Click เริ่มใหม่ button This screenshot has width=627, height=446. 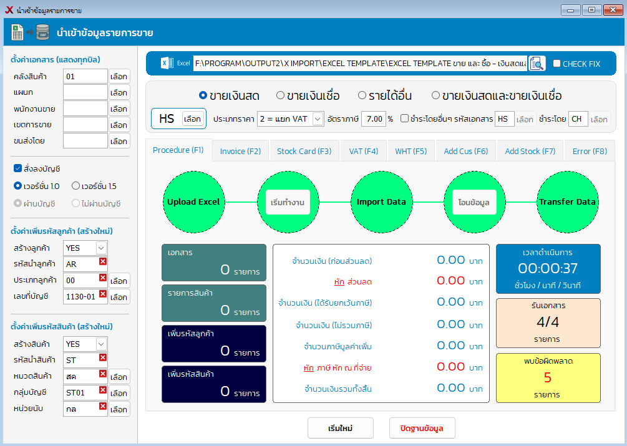pyautogui.click(x=340, y=428)
